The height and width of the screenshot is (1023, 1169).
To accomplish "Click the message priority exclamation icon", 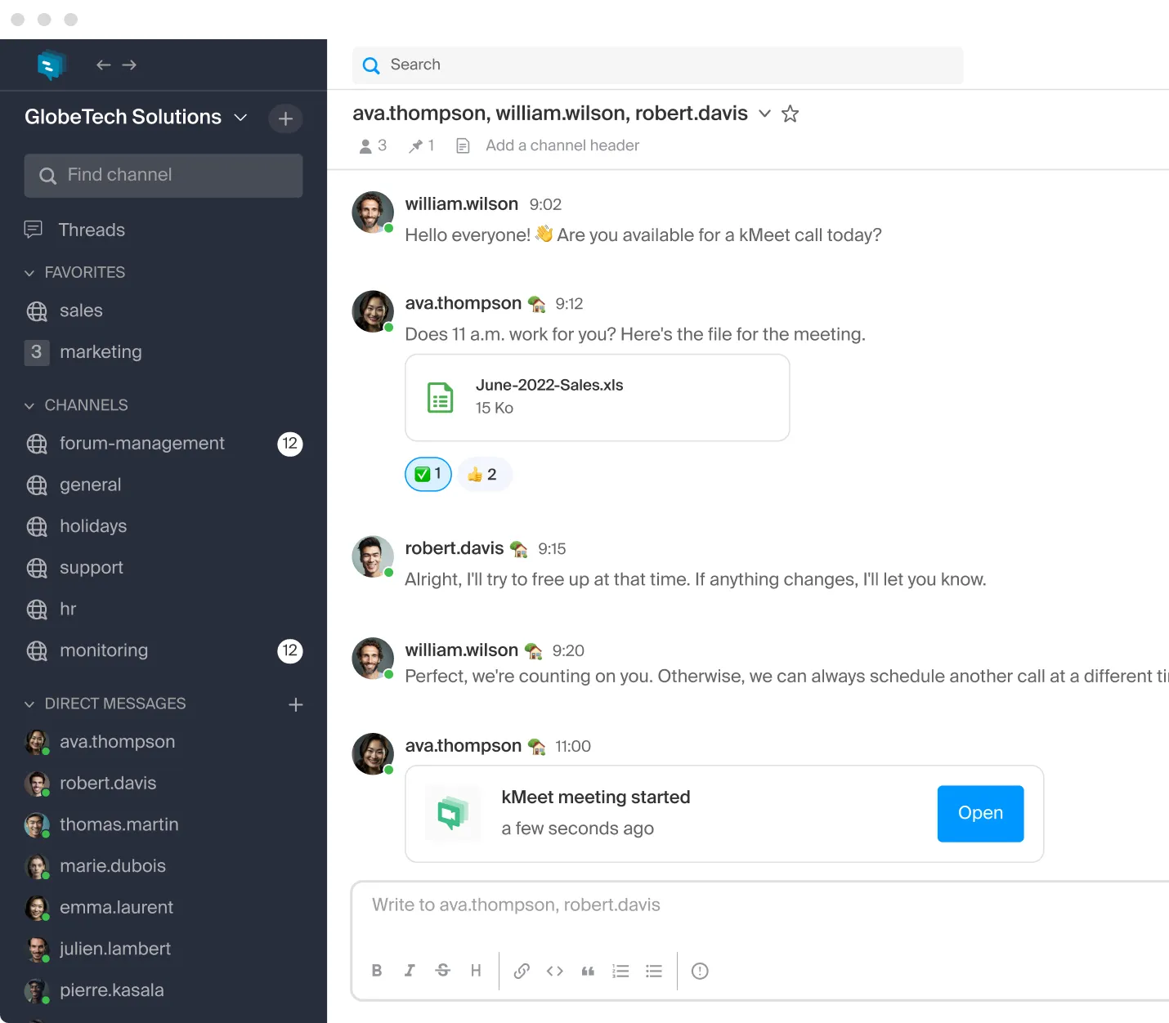I will (x=700, y=971).
